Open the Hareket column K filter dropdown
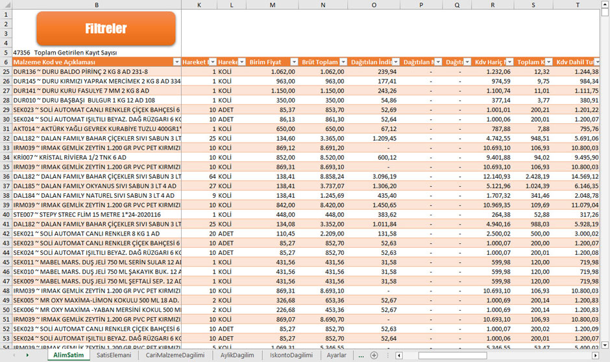The height and width of the screenshot is (362, 610). 213,62
